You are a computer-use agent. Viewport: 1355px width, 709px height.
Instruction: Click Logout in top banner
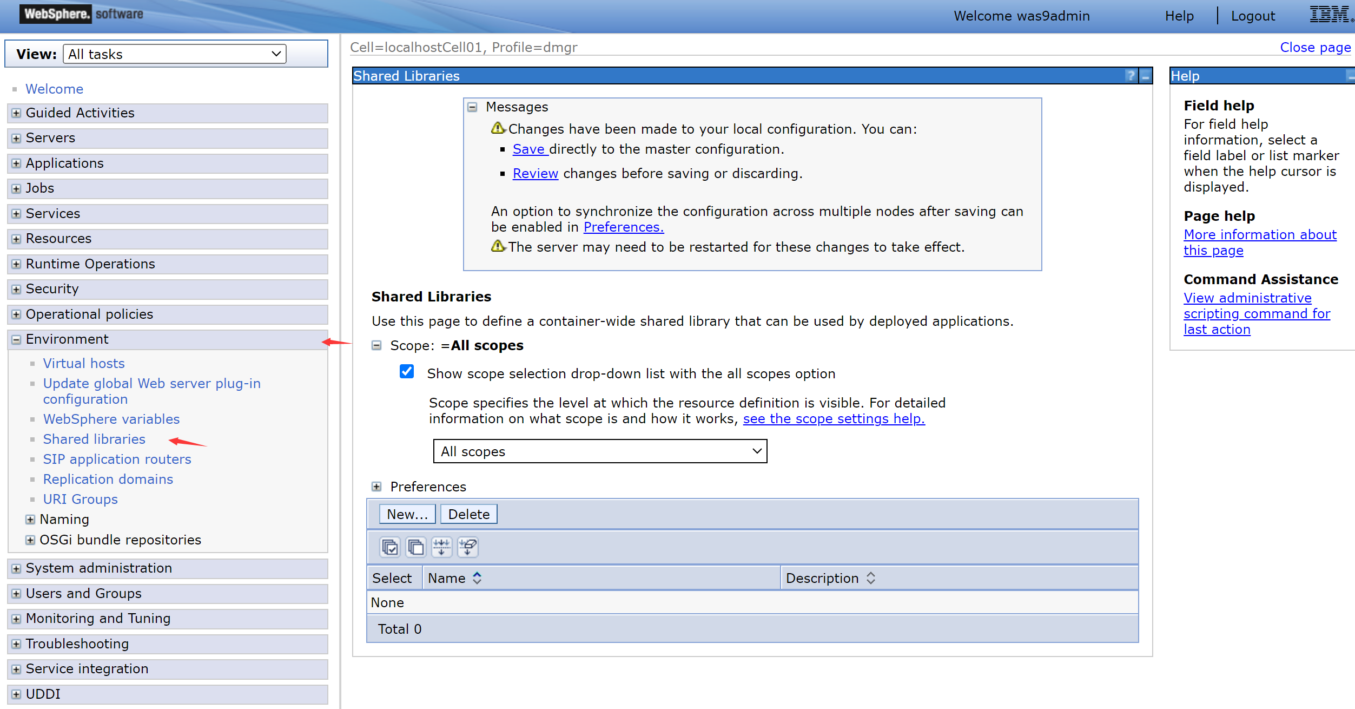point(1253,16)
